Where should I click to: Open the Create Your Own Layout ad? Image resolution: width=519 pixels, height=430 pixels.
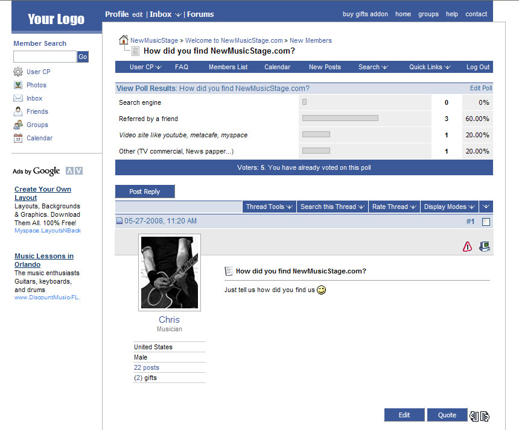43,193
